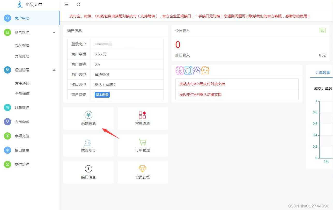Viewport: 333px width, 210px height.
Task: Click the red 0 today's income value
Action: click(178, 45)
